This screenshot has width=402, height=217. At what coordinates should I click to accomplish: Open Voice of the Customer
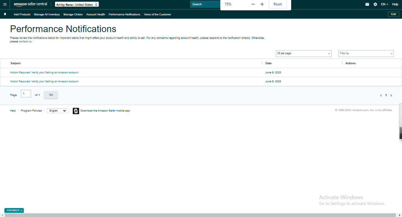157,15
